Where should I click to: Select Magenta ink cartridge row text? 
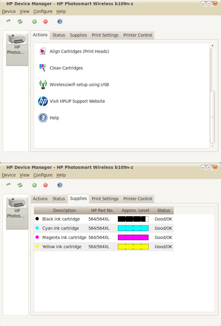[64, 237]
